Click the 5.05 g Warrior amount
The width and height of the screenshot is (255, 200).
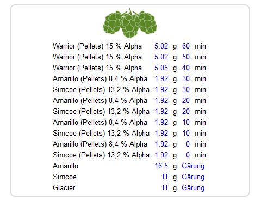(x=161, y=68)
